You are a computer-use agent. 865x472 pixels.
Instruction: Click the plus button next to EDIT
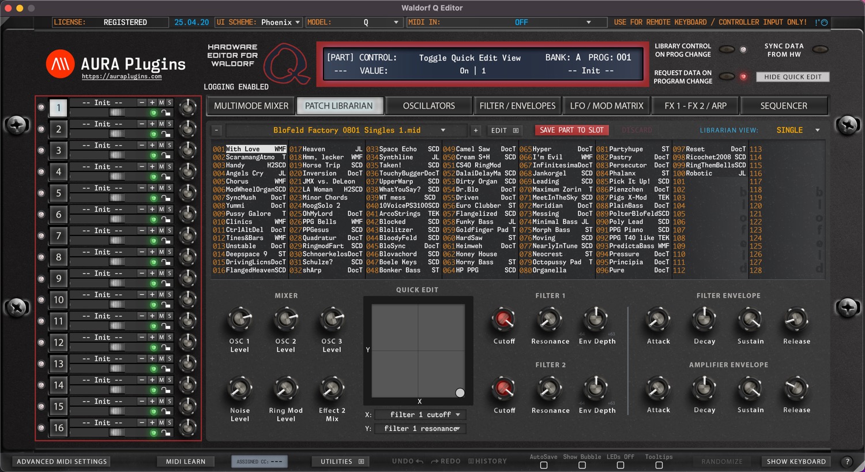pos(476,130)
